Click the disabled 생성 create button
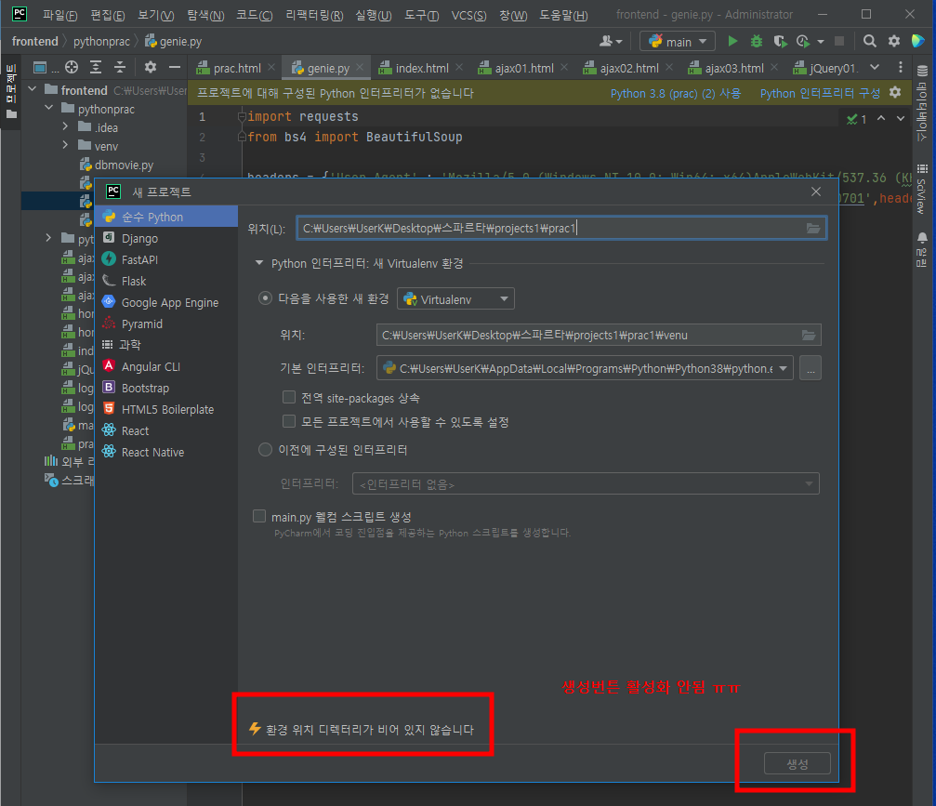Viewport: 936px width, 806px height. click(x=797, y=763)
